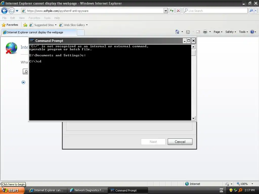This screenshot has width=259, height=194.
Task: Expand the More information arrow on page
Action: coord(23,82)
